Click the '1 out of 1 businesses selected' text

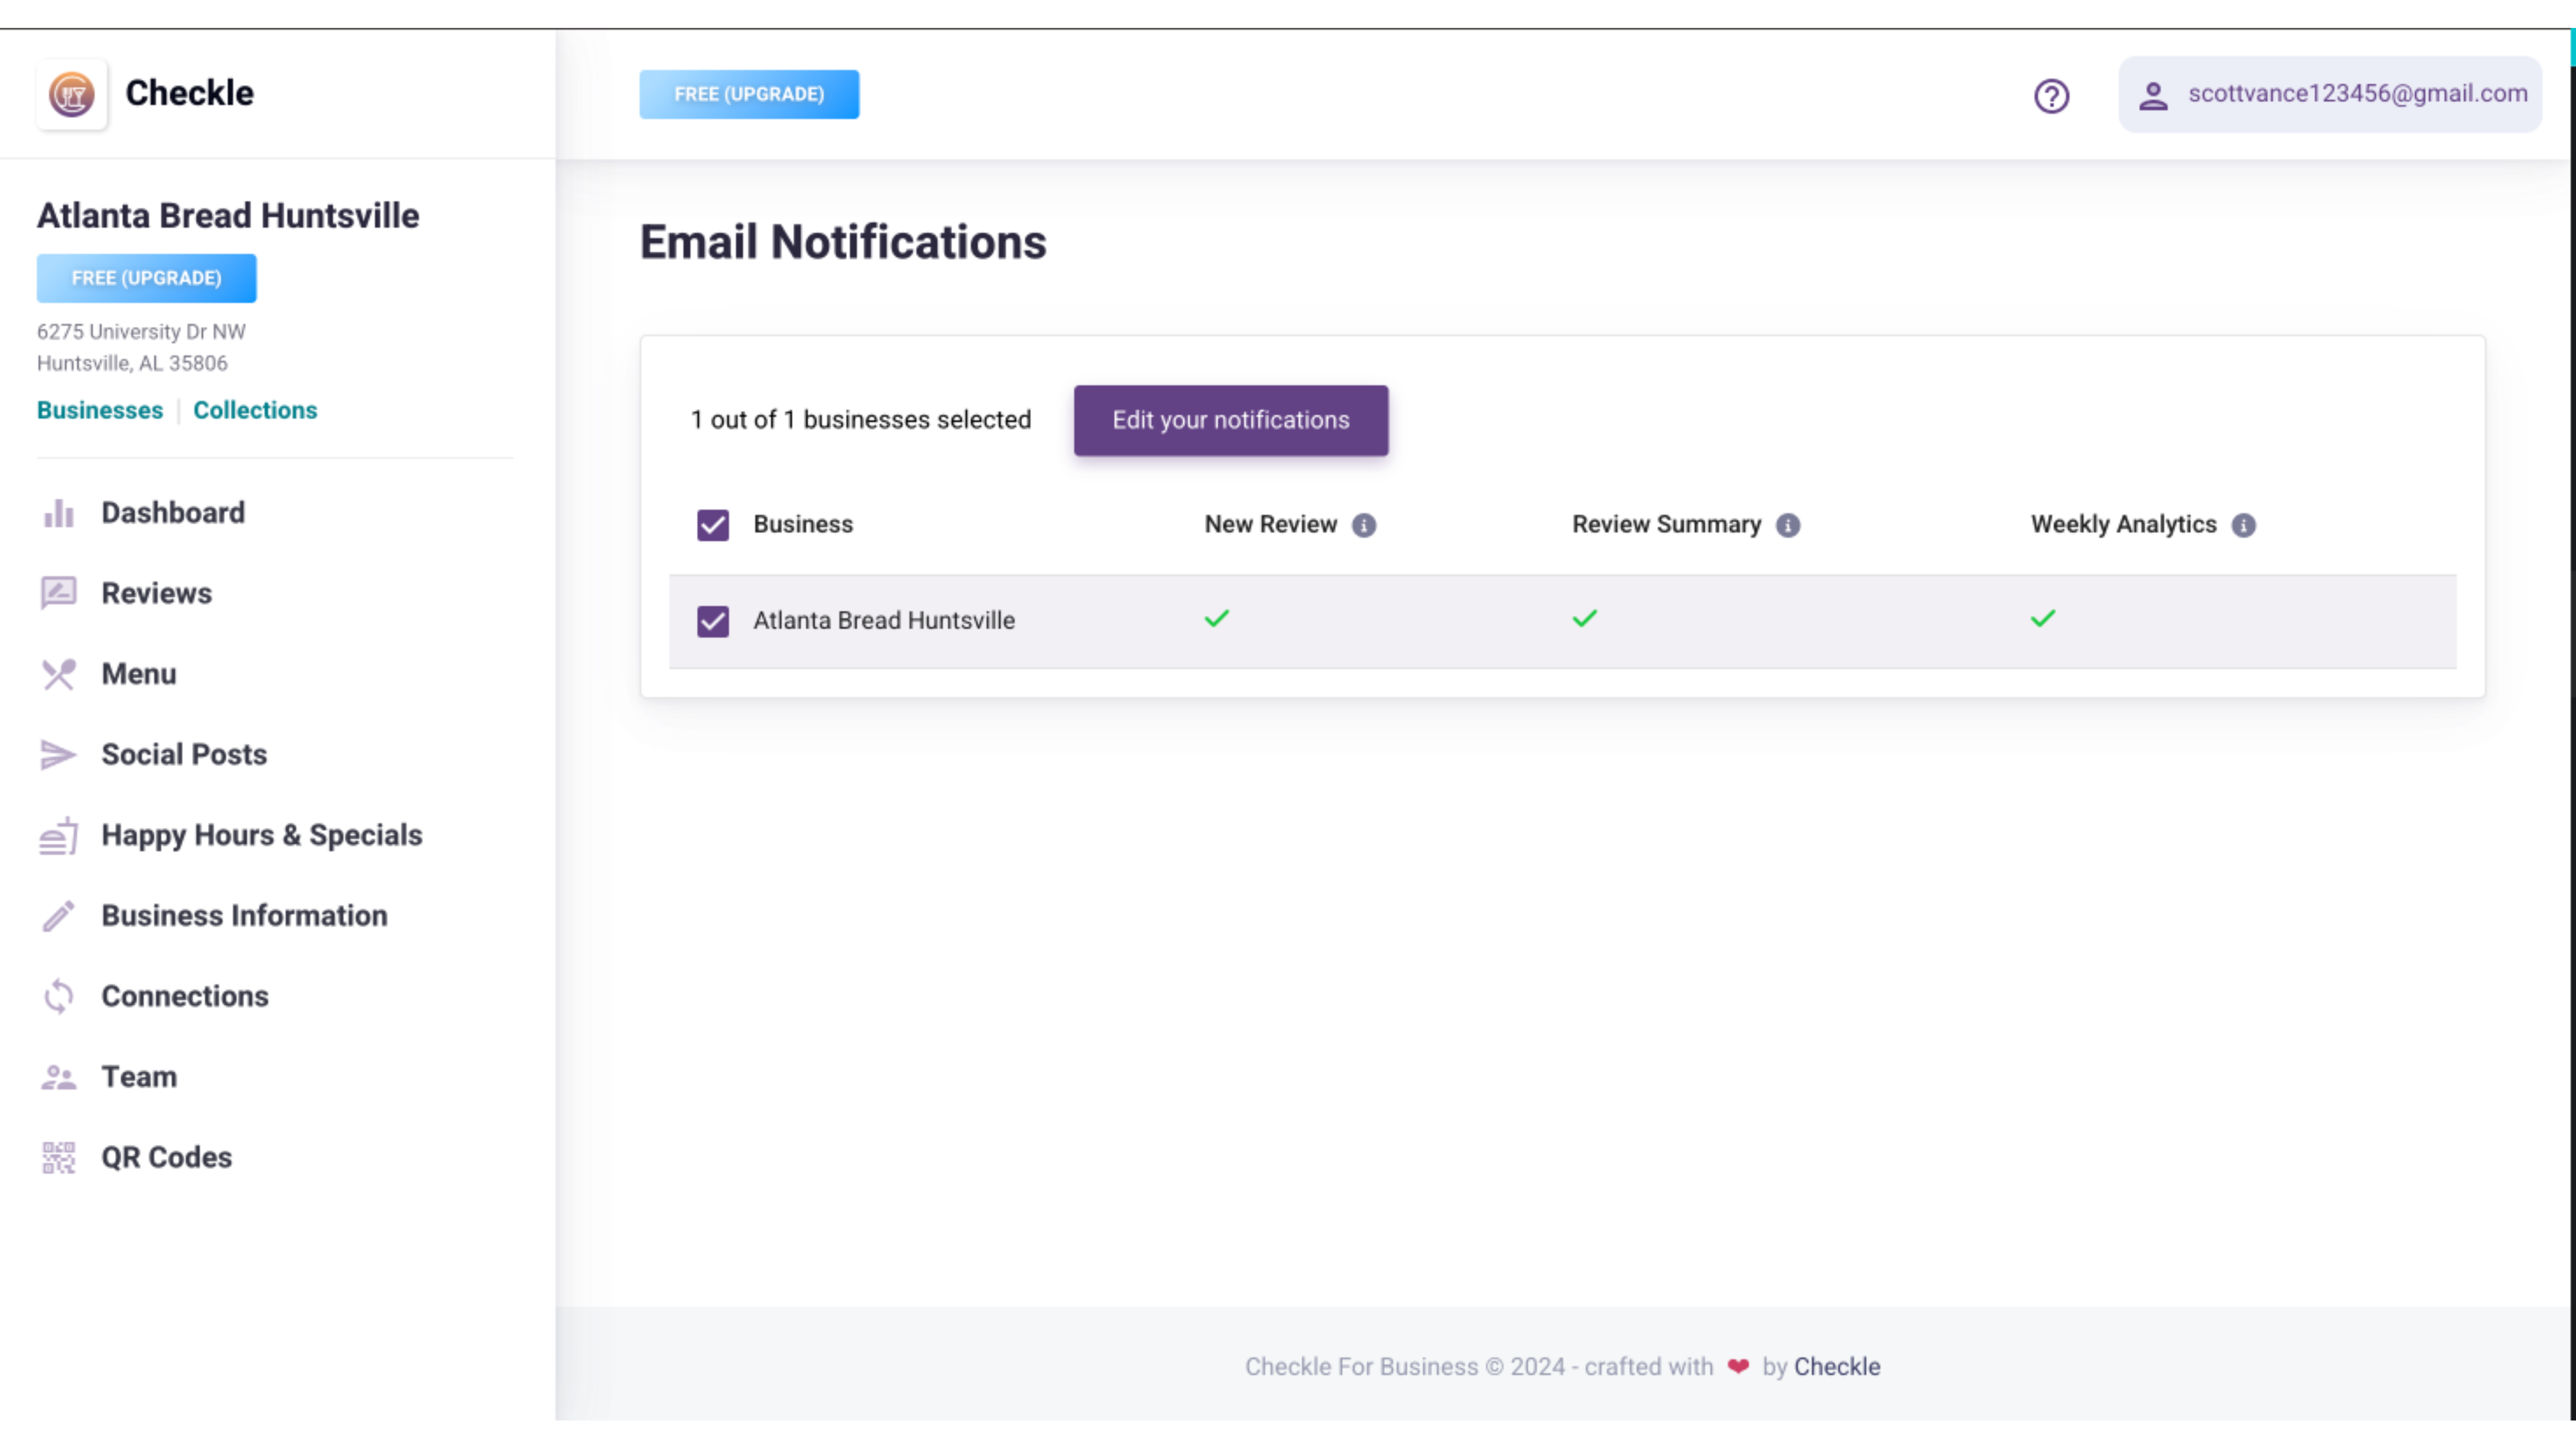tap(861, 420)
